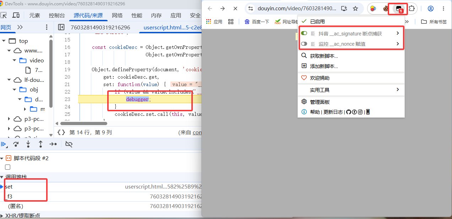Open the colorful circles extension icon
The height and width of the screenshot is (219, 452).
pos(373,9)
